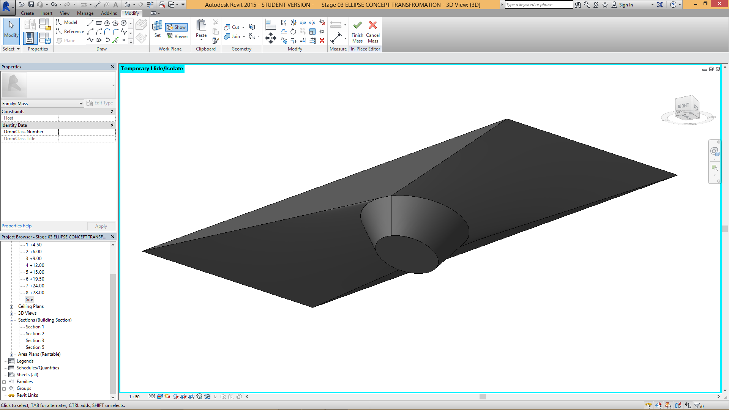This screenshot has height=410, width=729.
Task: Select the Move tool in Modify panel
Action: coord(270,38)
